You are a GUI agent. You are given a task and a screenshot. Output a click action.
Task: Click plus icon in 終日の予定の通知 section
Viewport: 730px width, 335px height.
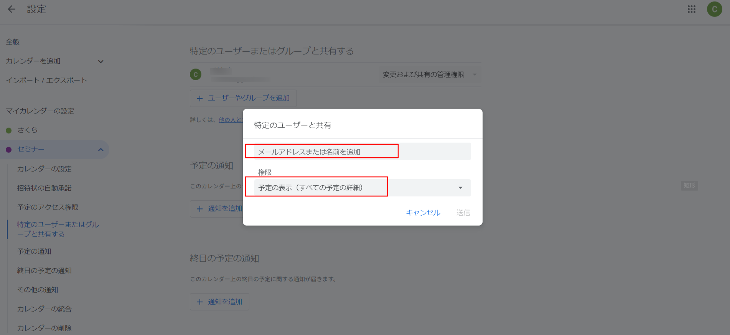click(x=199, y=302)
